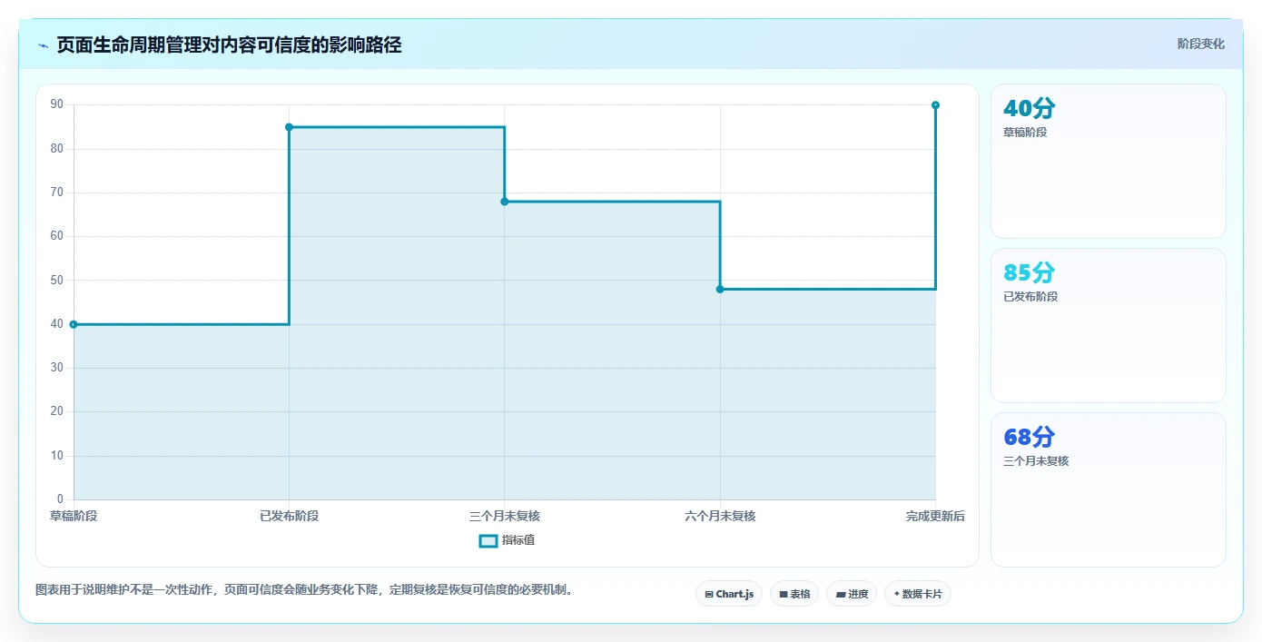Click the y-axis label 0
This screenshot has height=642, width=1262.
click(x=60, y=499)
